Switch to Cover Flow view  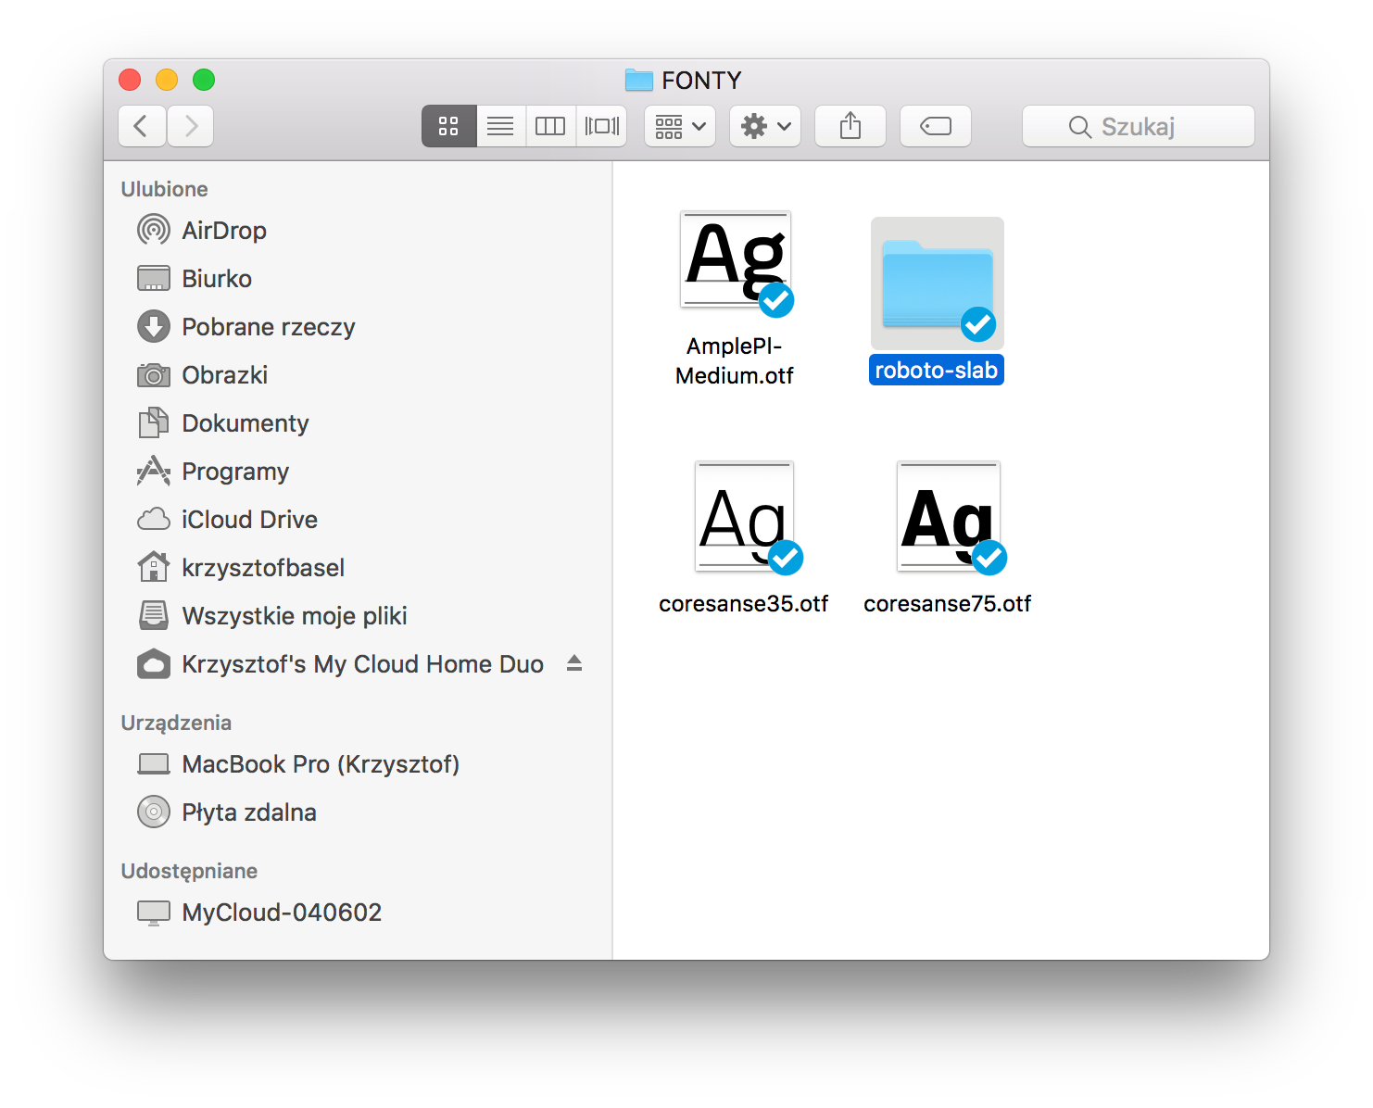coord(602,126)
